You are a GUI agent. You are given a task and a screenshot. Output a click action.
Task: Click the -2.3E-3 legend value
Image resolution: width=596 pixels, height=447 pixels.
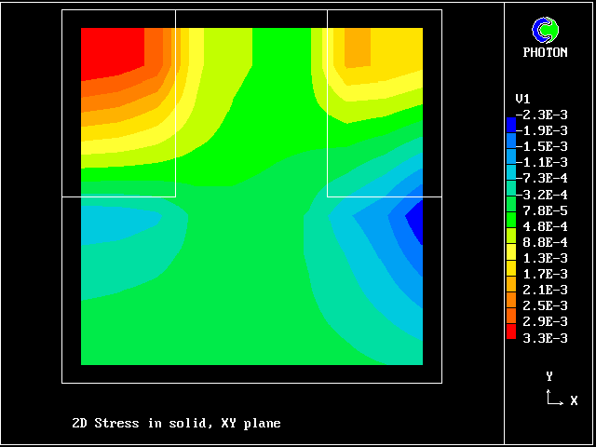[x=541, y=115]
